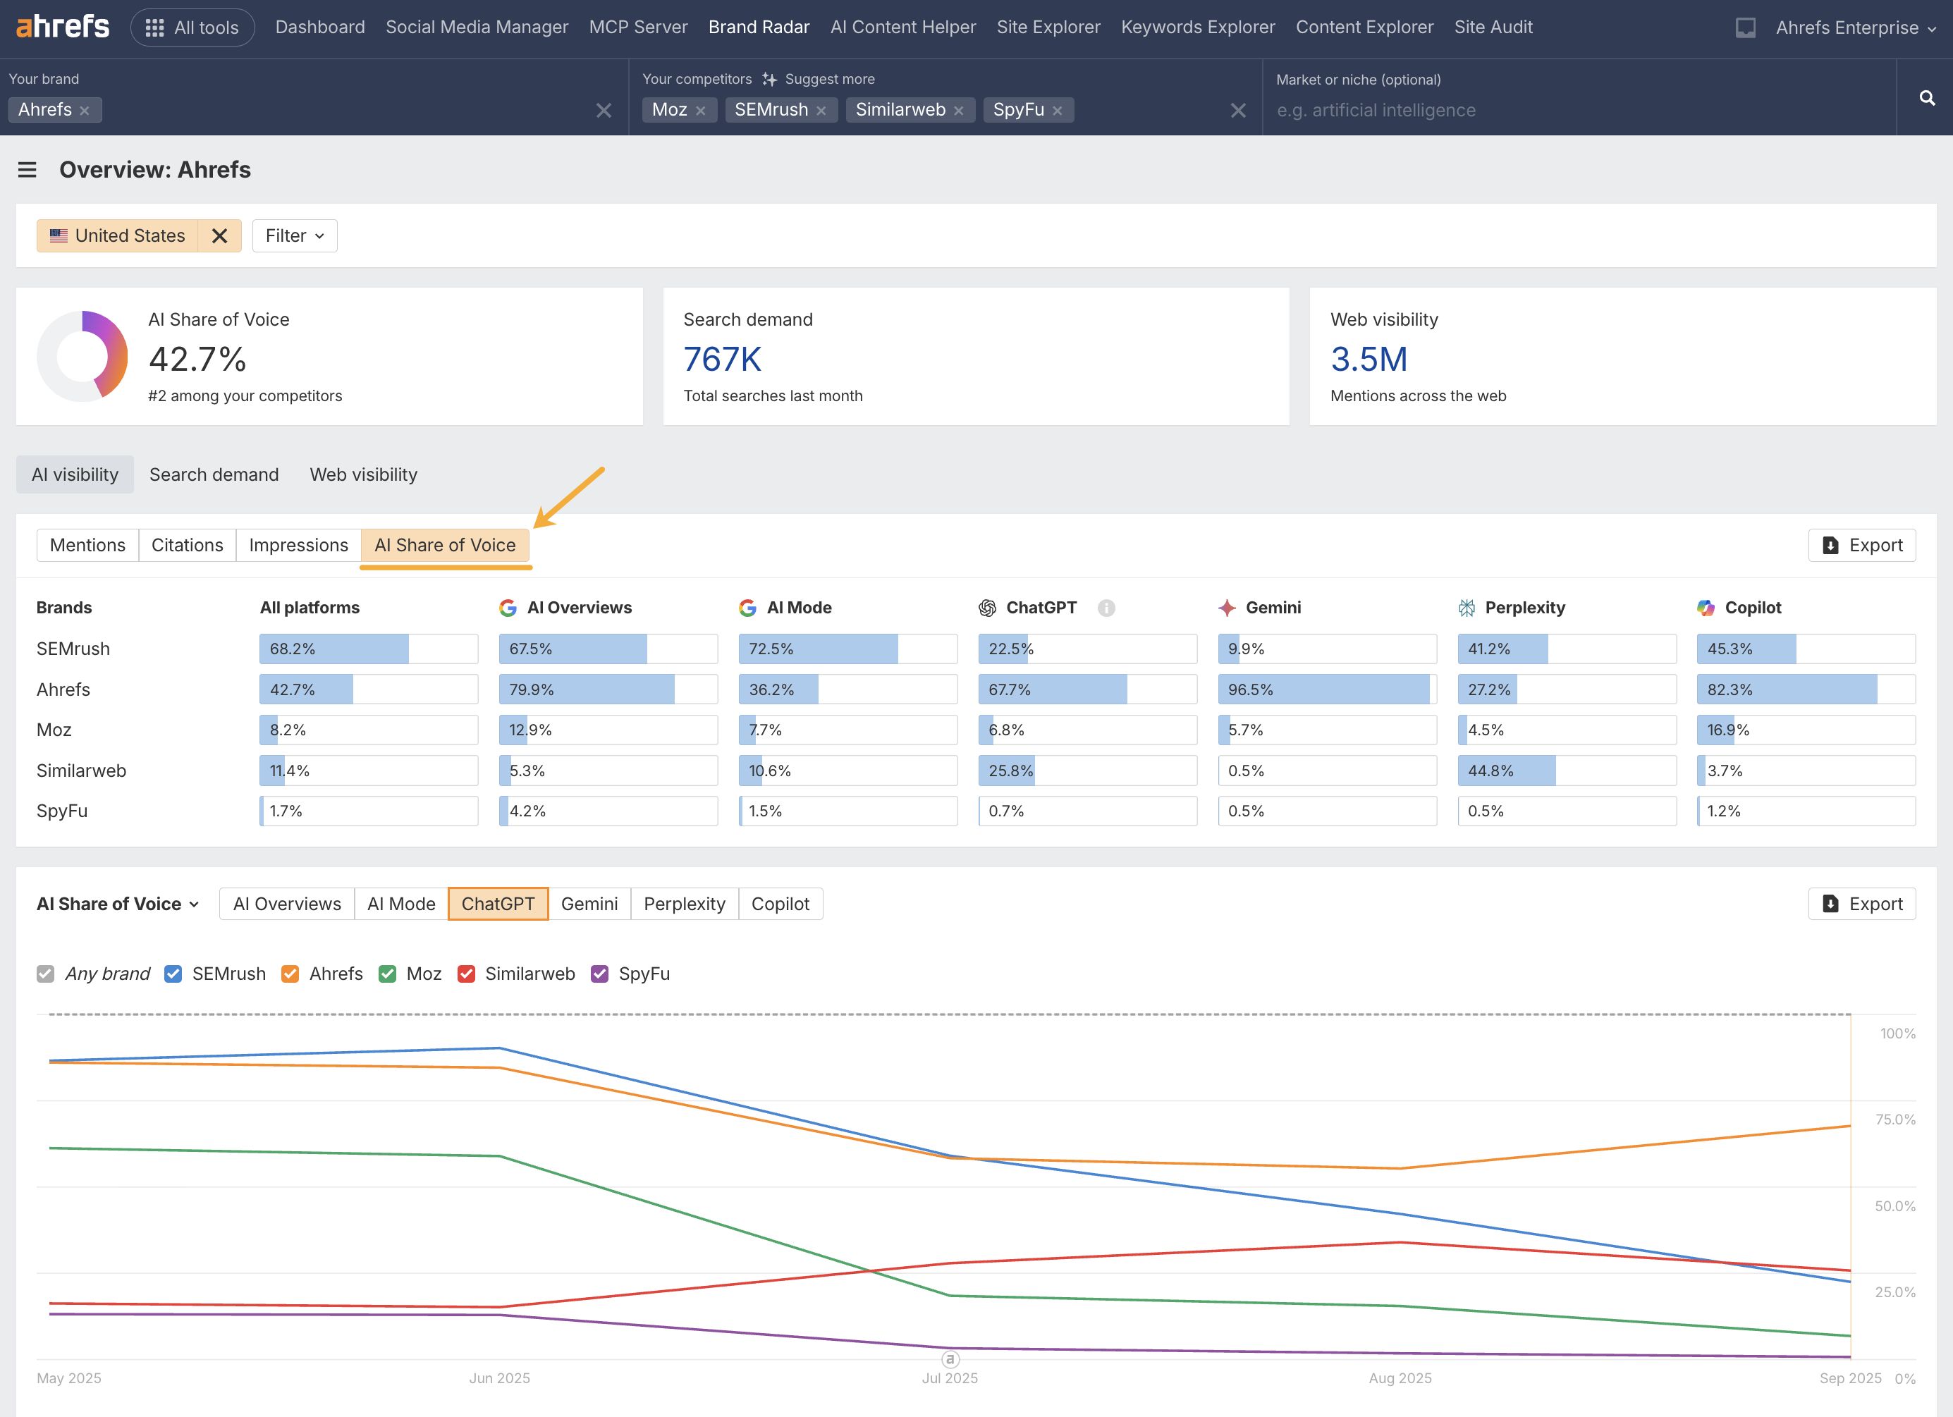
Task: Open Keywords Explorer in top navigation
Action: (1198, 27)
